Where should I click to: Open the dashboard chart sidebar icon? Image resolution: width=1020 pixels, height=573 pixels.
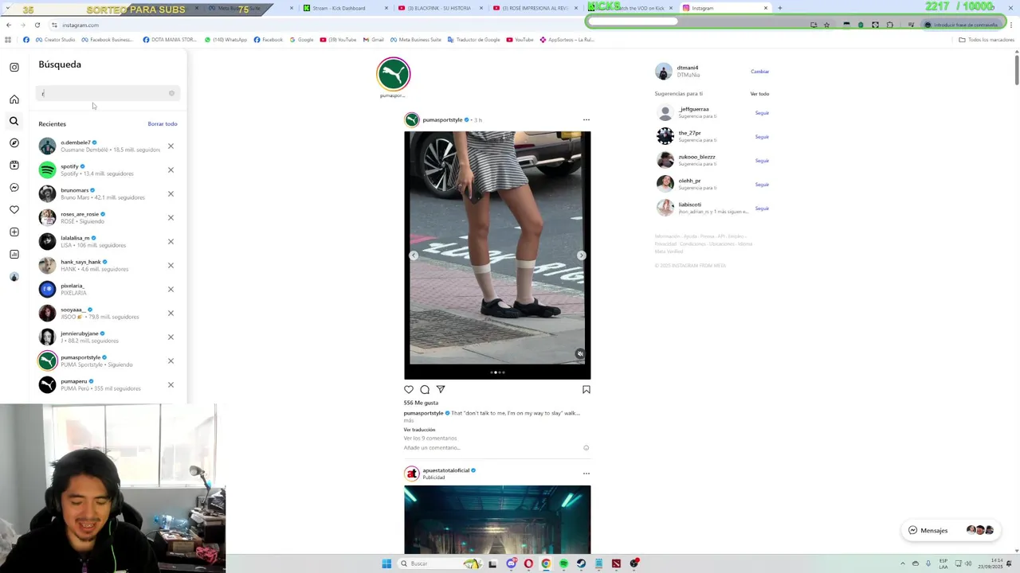pos(14,255)
